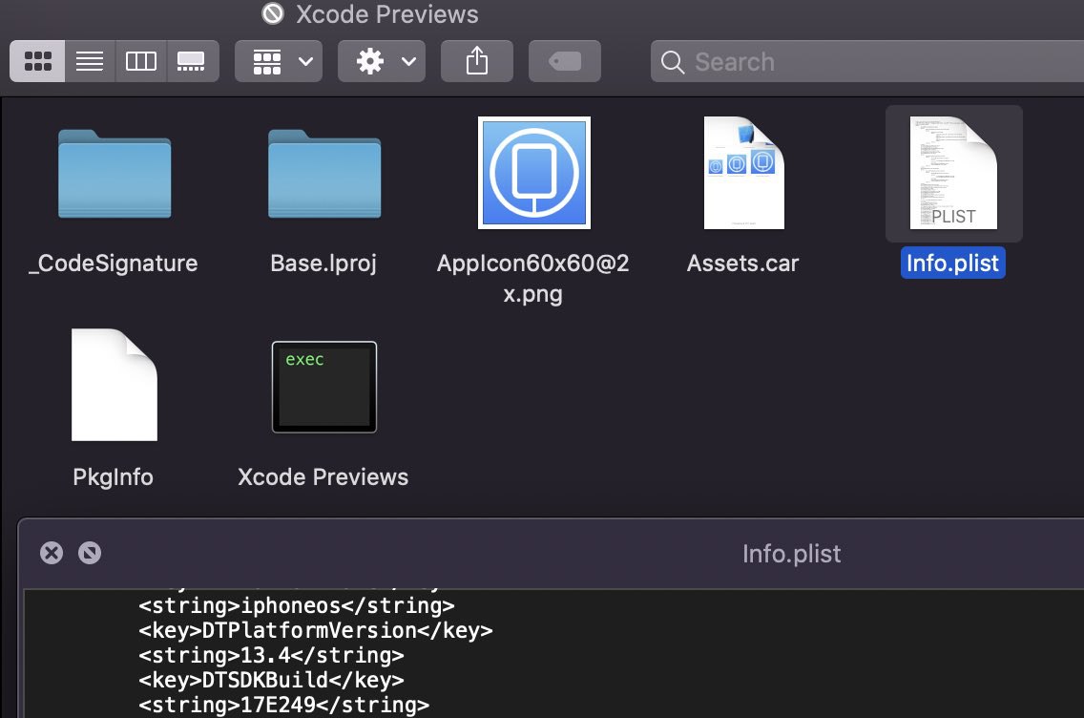Click the Finder Search field
The height and width of the screenshot is (718, 1084).
point(867,61)
